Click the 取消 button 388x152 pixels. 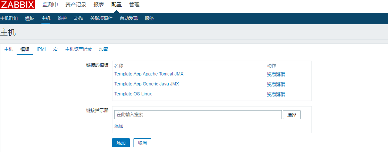point(142,143)
